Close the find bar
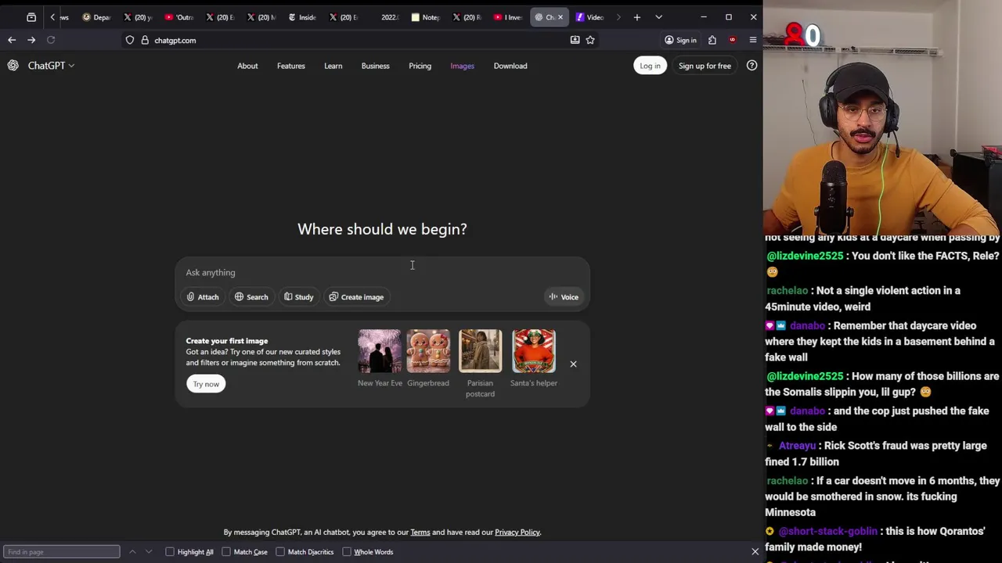 pos(755,552)
